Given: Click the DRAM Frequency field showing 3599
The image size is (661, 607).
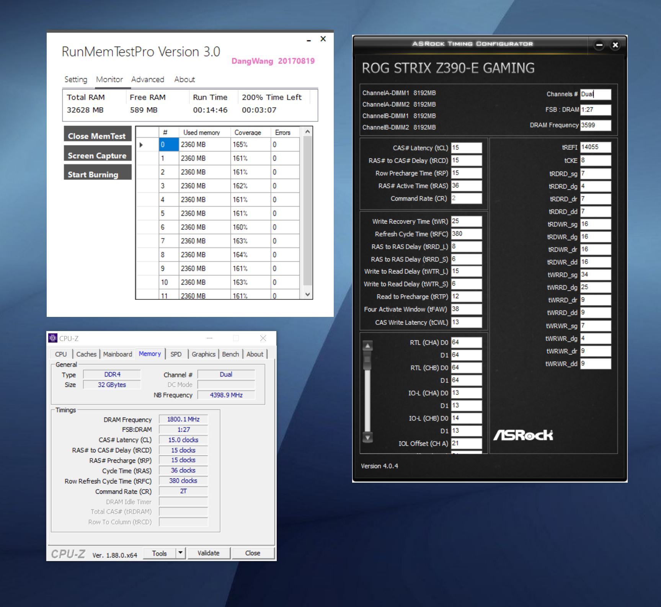Looking at the screenshot, I should coord(596,125).
